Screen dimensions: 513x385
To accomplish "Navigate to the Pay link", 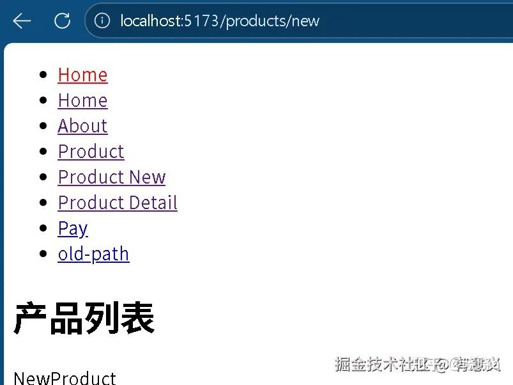I will pos(73,228).
